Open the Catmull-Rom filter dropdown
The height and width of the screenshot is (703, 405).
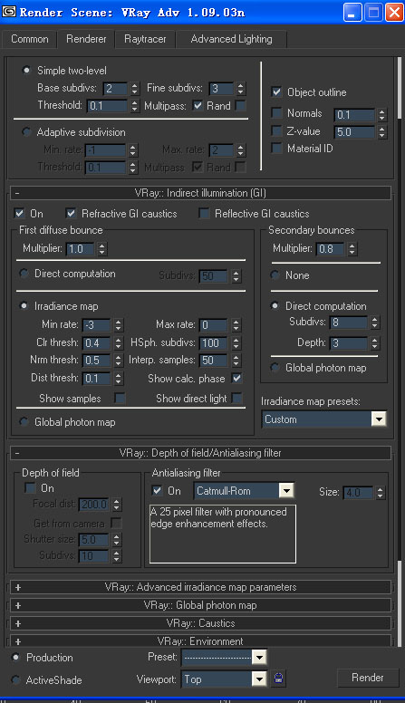click(x=244, y=491)
